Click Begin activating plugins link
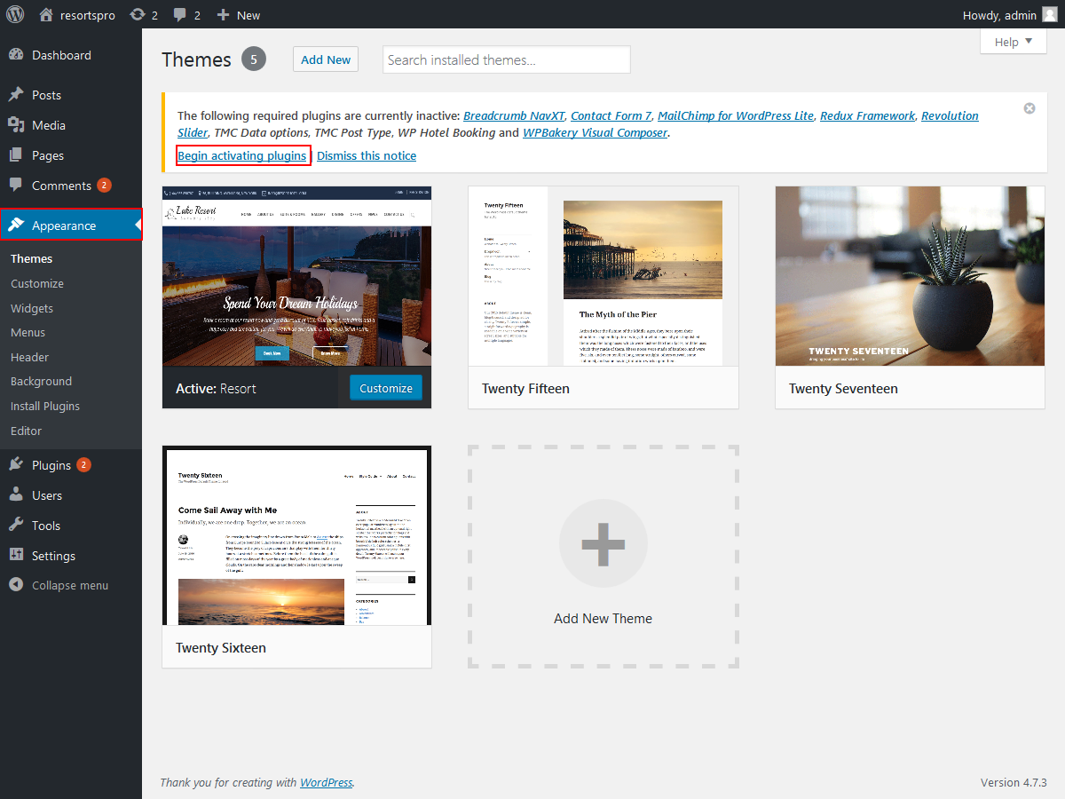 point(242,155)
